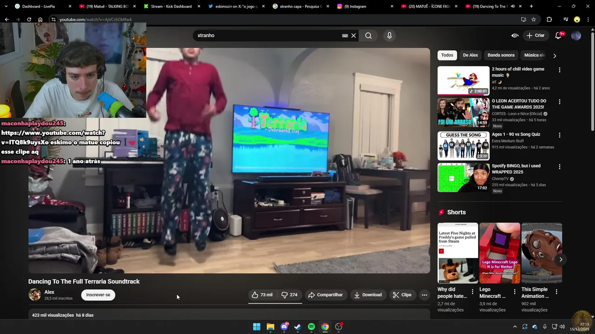Go back in browser history

(7, 19)
